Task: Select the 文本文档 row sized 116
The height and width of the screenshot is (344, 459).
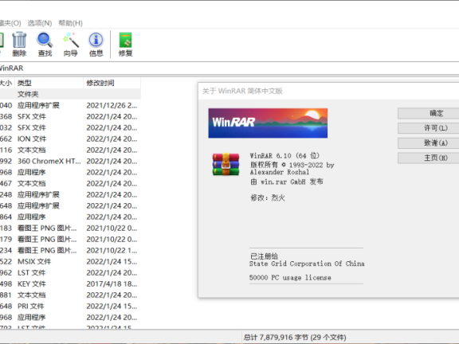Action: (x=70, y=150)
